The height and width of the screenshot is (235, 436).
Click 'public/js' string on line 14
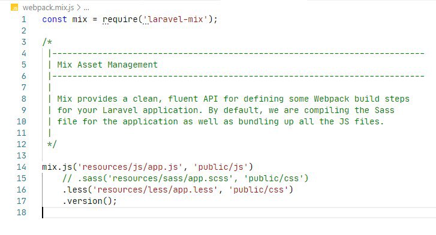click(x=221, y=167)
